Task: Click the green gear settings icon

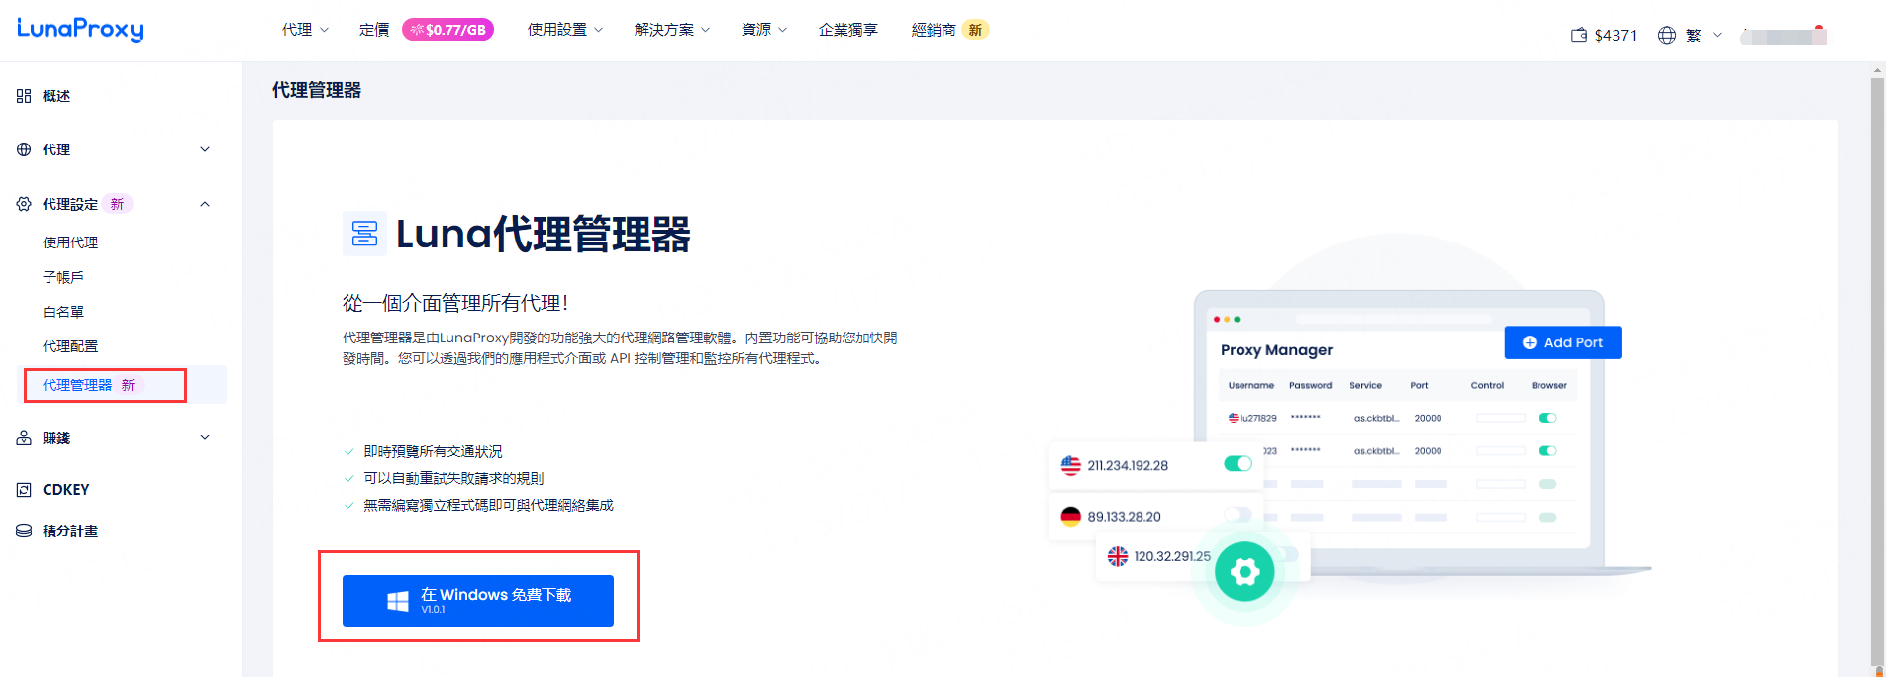Action: point(1244,571)
